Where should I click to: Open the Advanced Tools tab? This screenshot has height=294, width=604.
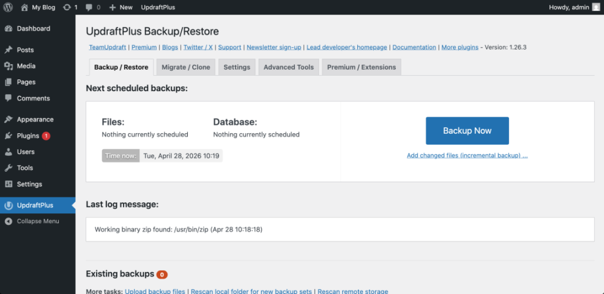click(x=288, y=67)
